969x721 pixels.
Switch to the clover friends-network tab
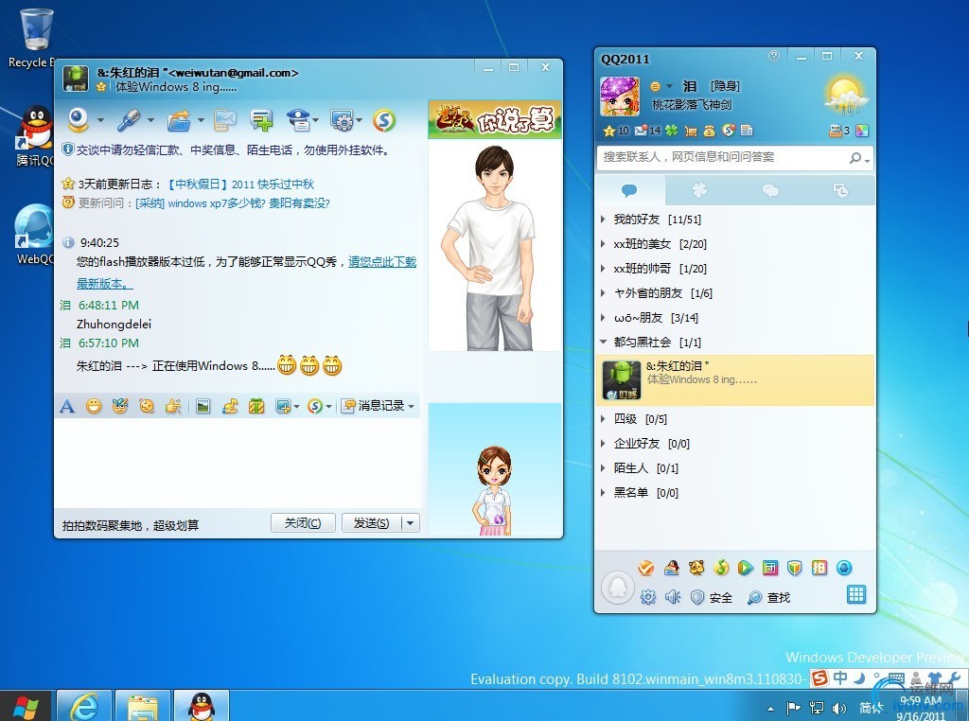pos(699,190)
